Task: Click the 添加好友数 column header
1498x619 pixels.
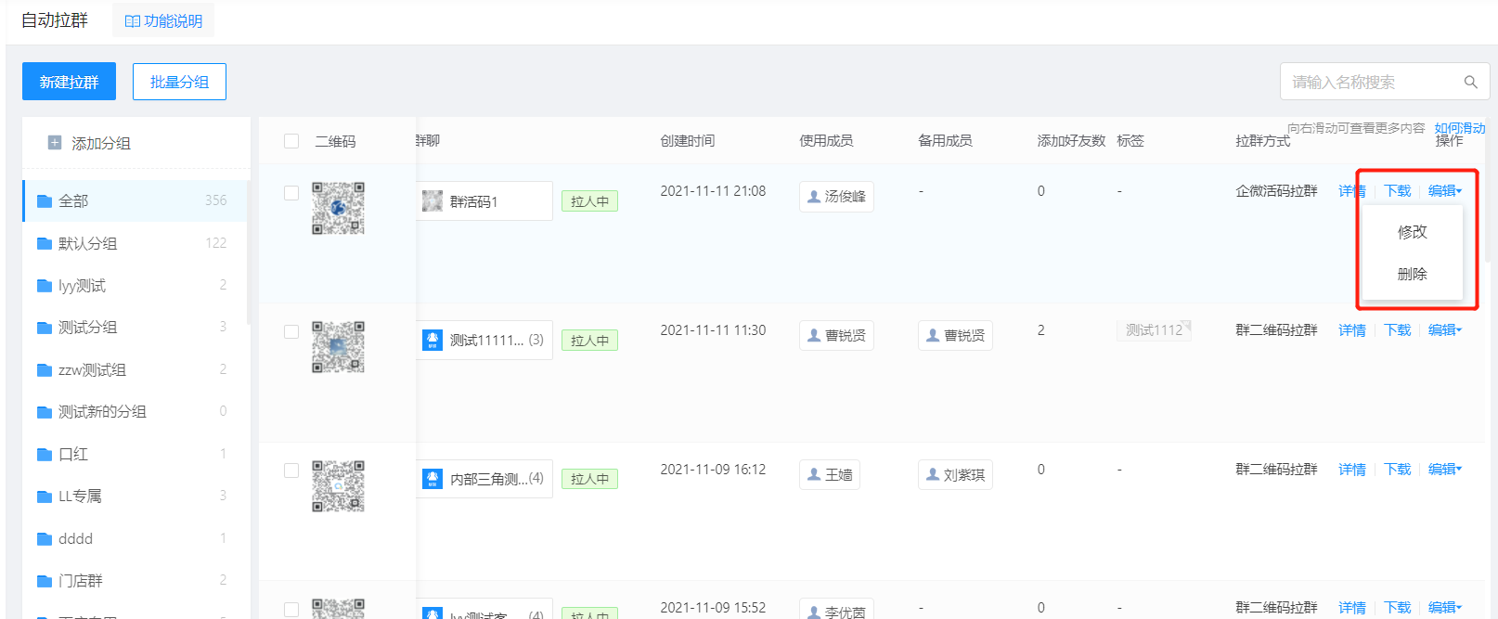Action: click(x=1071, y=141)
